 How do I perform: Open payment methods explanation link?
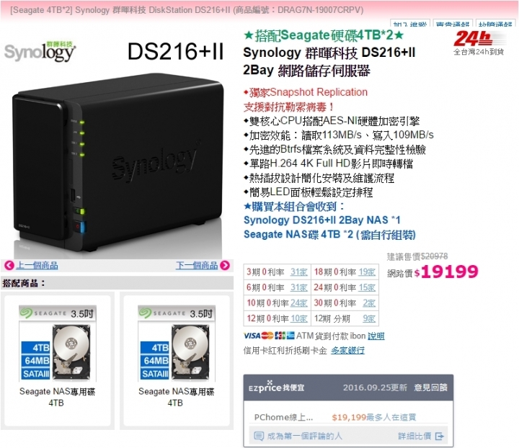pos(376,336)
